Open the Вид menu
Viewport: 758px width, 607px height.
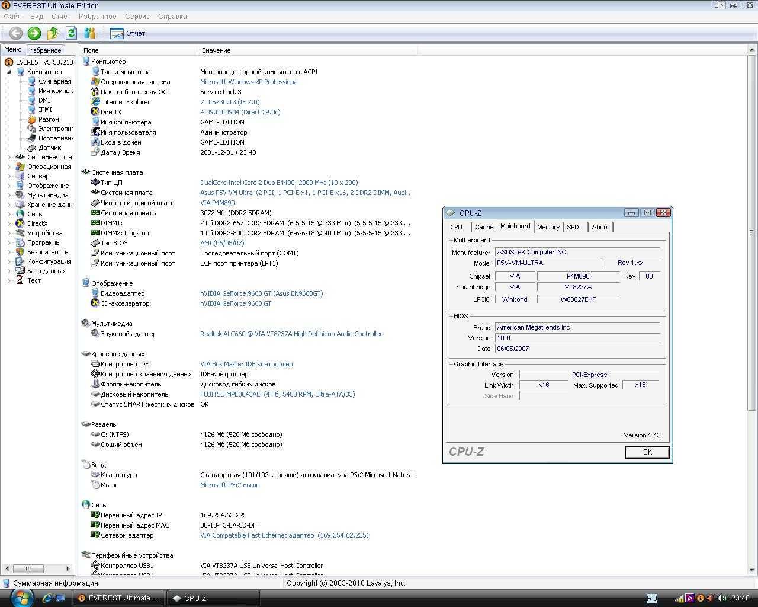pos(37,17)
